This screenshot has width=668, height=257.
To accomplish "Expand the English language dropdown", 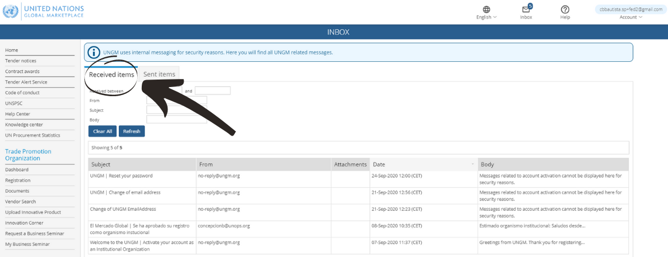I will click(x=487, y=17).
